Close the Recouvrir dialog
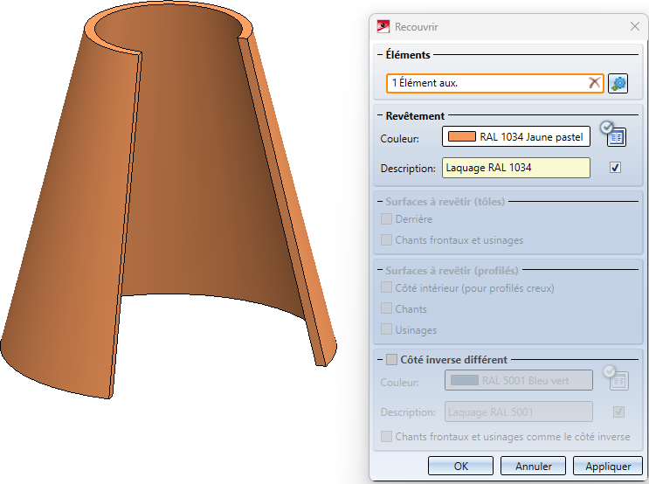The height and width of the screenshot is (484, 649). (x=634, y=26)
